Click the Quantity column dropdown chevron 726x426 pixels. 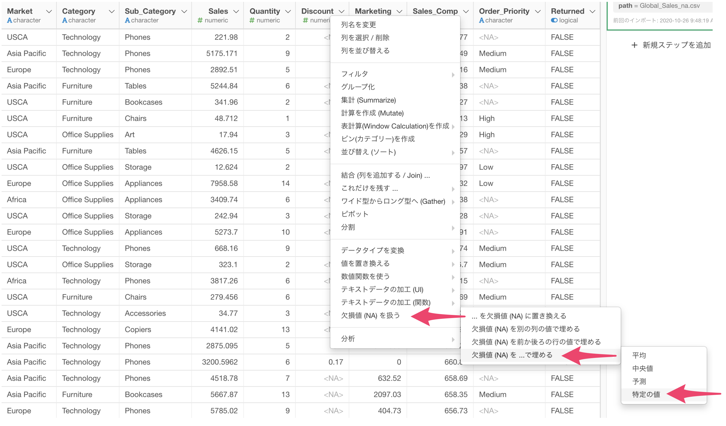coord(288,12)
